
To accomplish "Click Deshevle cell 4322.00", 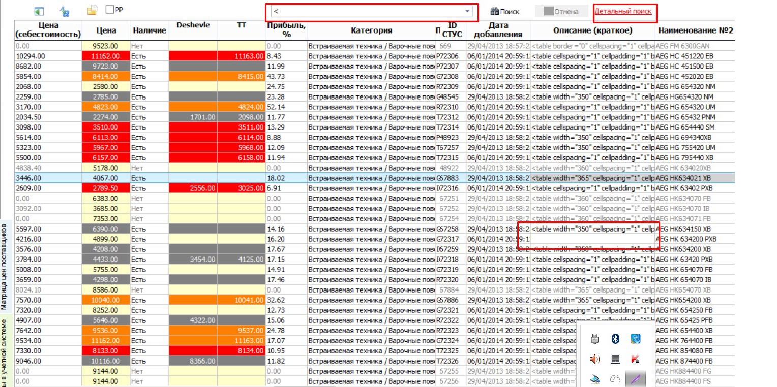I will tap(193, 320).
